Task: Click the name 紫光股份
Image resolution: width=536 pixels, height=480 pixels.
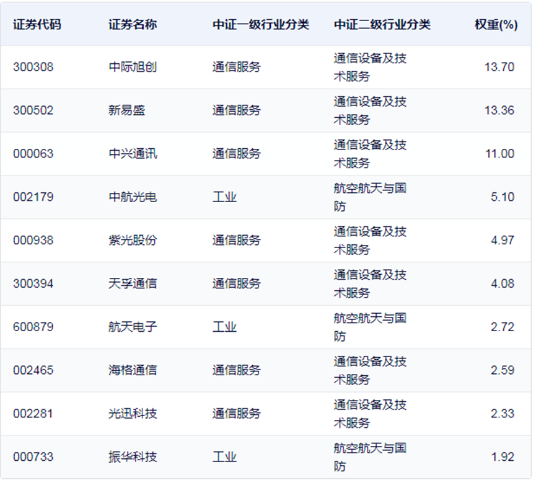Action: (x=133, y=240)
